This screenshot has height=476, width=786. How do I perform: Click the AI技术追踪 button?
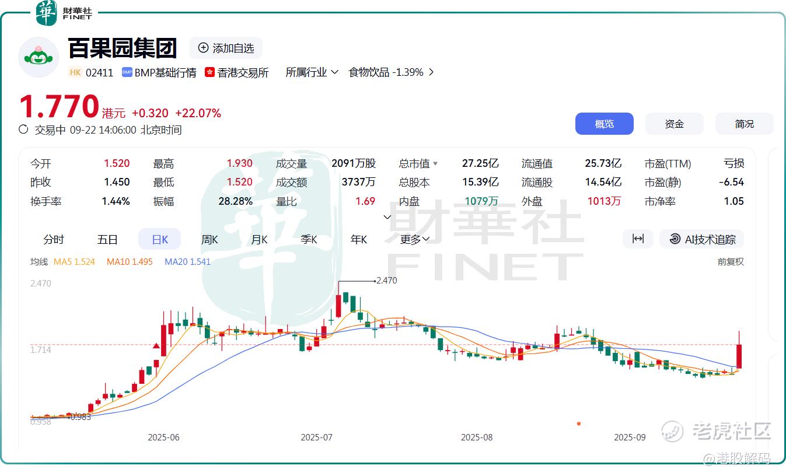[x=701, y=239]
